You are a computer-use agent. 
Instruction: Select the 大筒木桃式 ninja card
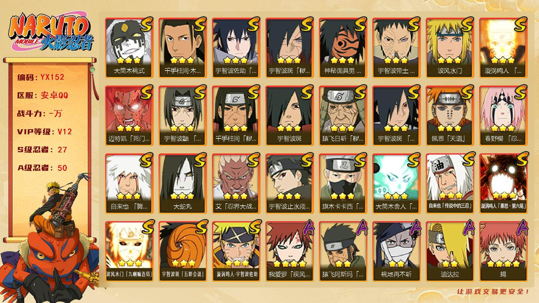129,48
